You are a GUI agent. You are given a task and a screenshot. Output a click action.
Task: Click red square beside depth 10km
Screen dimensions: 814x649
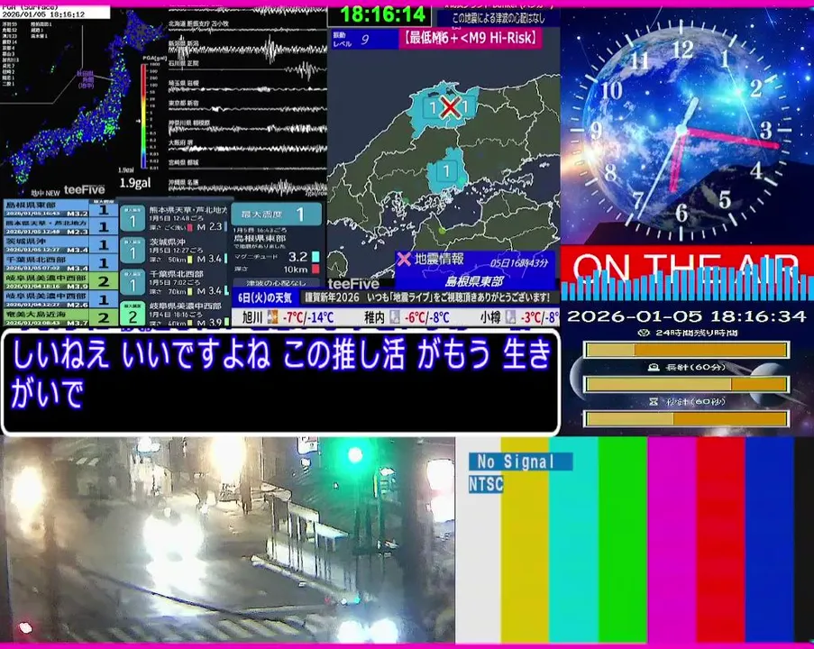click(x=316, y=269)
